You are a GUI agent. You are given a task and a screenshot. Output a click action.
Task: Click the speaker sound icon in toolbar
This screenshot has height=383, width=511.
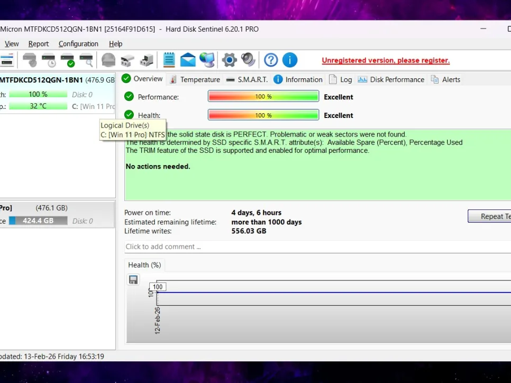click(x=248, y=60)
